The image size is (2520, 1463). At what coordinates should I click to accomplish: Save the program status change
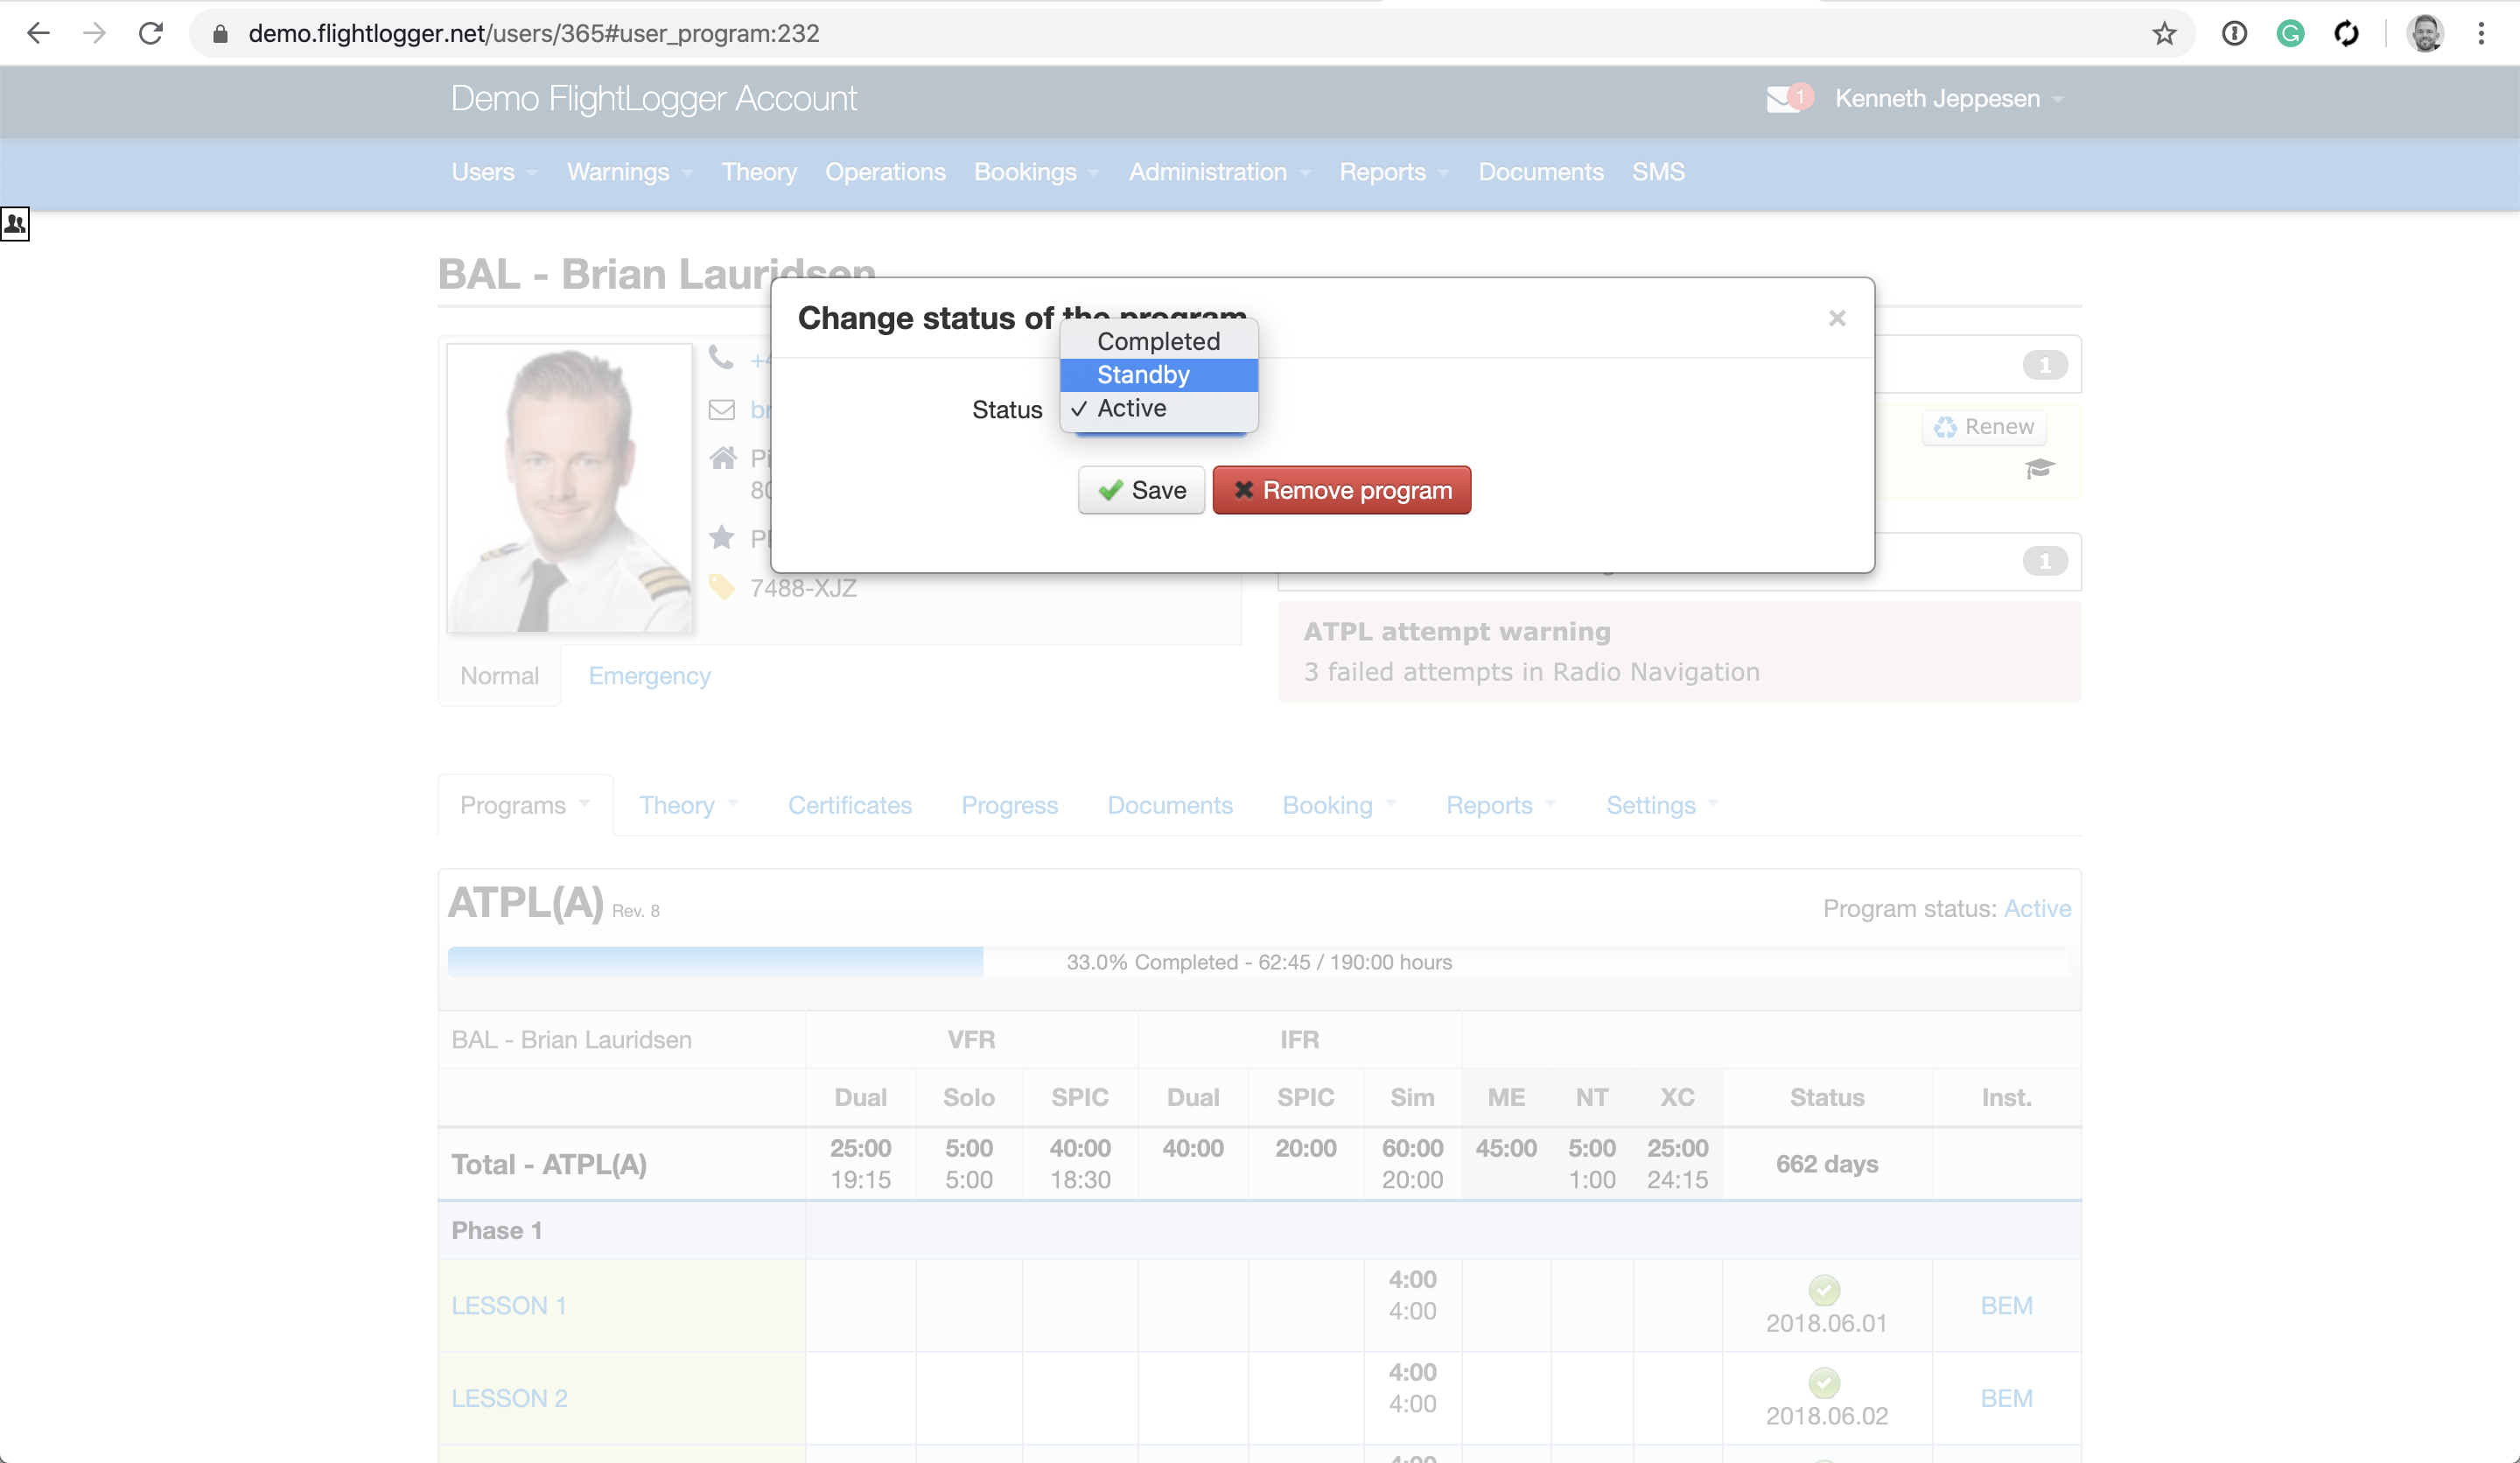(x=1141, y=490)
